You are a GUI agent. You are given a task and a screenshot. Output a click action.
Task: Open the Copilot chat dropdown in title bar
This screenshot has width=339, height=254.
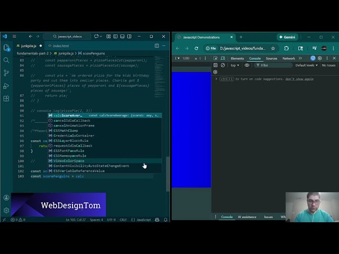(x=98, y=37)
